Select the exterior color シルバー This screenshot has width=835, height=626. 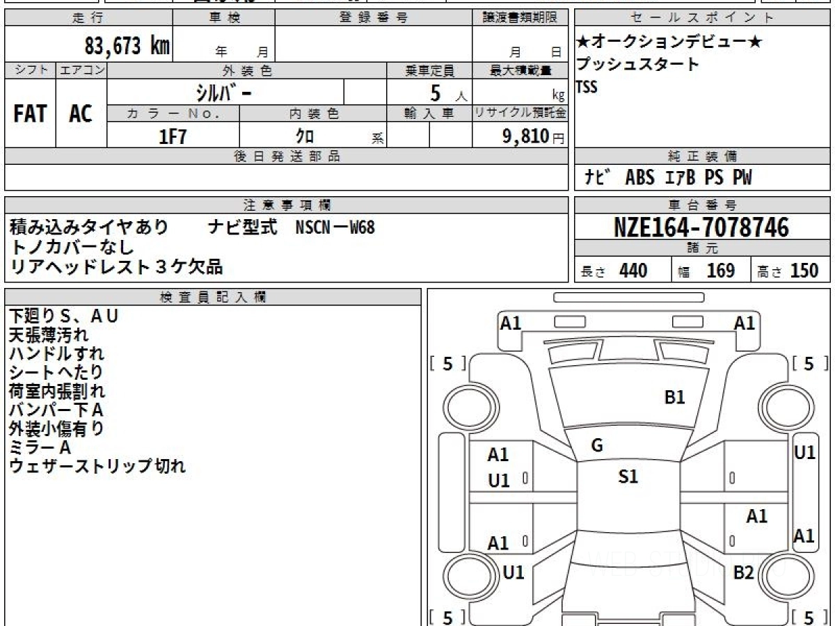point(224,92)
